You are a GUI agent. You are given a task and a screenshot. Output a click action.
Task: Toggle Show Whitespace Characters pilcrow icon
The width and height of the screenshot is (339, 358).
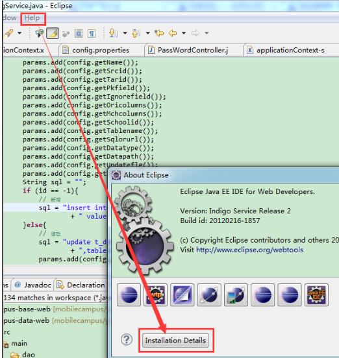pyautogui.click(x=92, y=34)
